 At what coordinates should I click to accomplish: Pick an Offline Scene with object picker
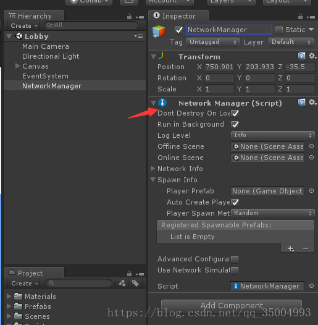(311, 146)
